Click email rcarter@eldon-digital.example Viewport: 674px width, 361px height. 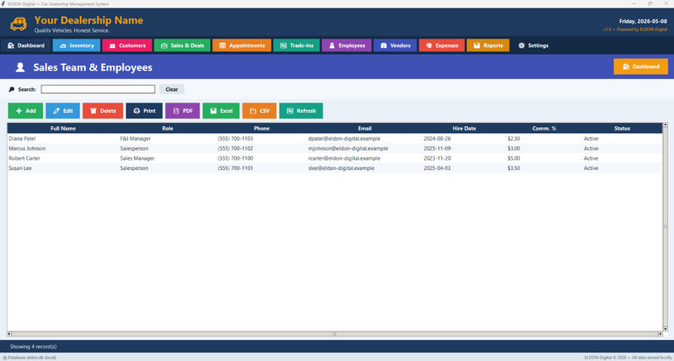click(344, 158)
